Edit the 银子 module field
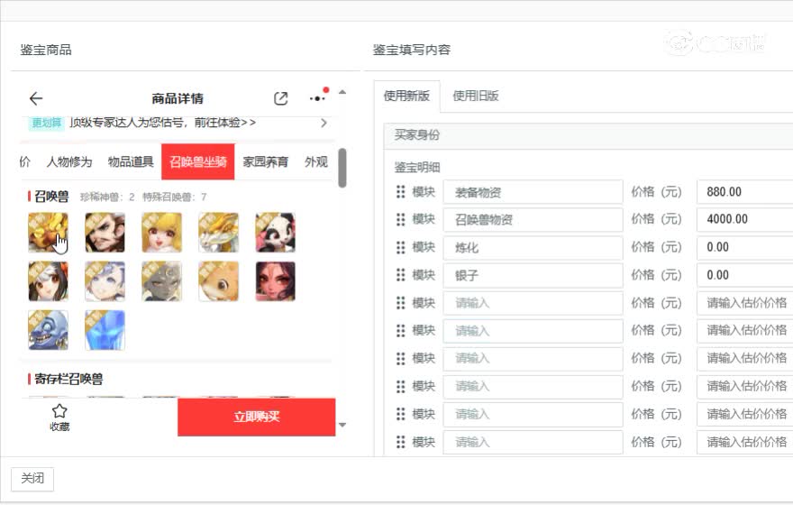This screenshot has width=793, height=505. coord(533,275)
